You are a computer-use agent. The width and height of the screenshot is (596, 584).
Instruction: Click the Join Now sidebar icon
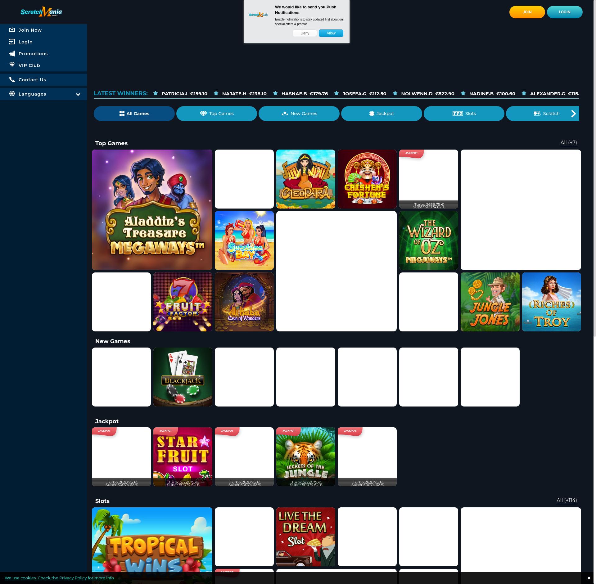[x=12, y=30]
